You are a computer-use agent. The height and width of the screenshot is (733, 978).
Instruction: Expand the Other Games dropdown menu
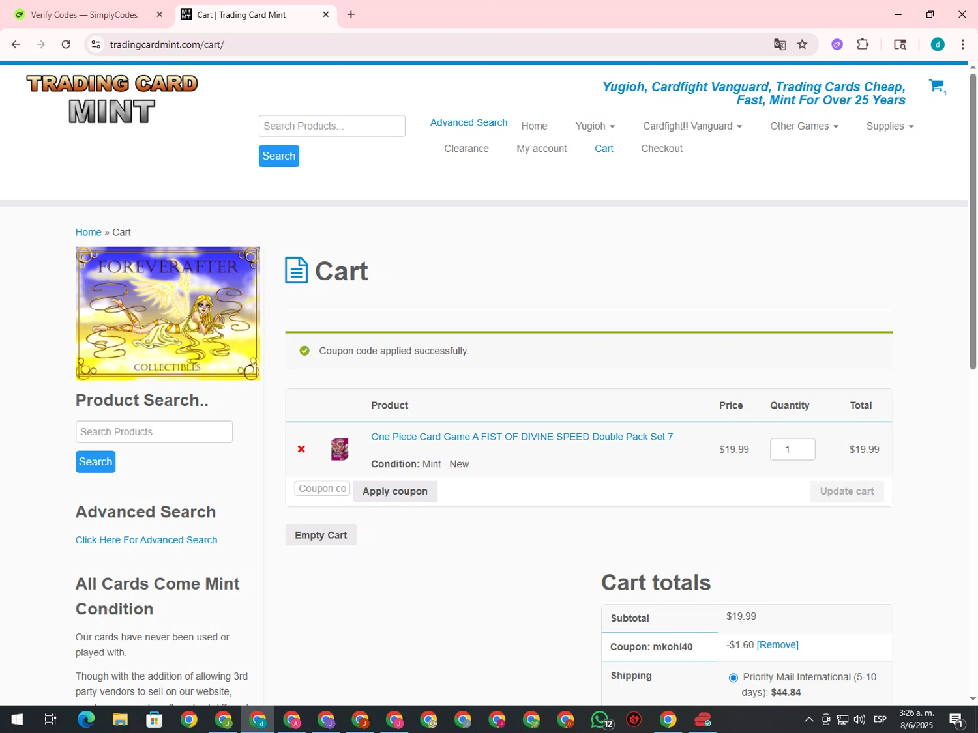click(x=804, y=126)
